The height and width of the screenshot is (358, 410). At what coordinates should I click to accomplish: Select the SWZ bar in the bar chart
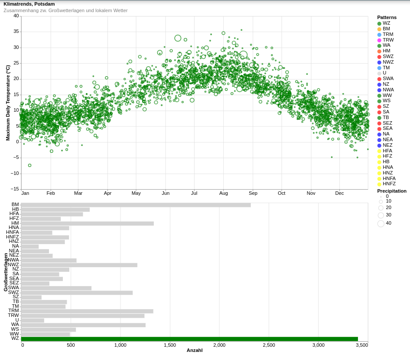point(77,293)
